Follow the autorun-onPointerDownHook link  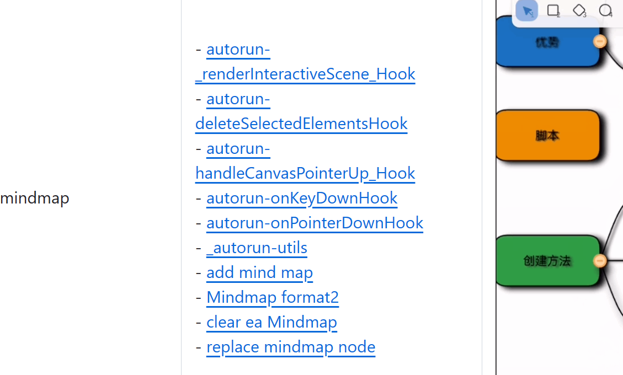coord(315,223)
